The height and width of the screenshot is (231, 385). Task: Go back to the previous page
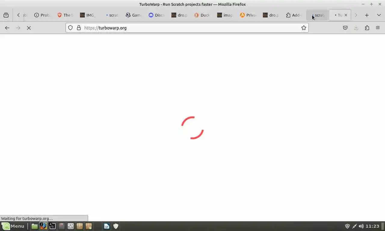click(7, 28)
